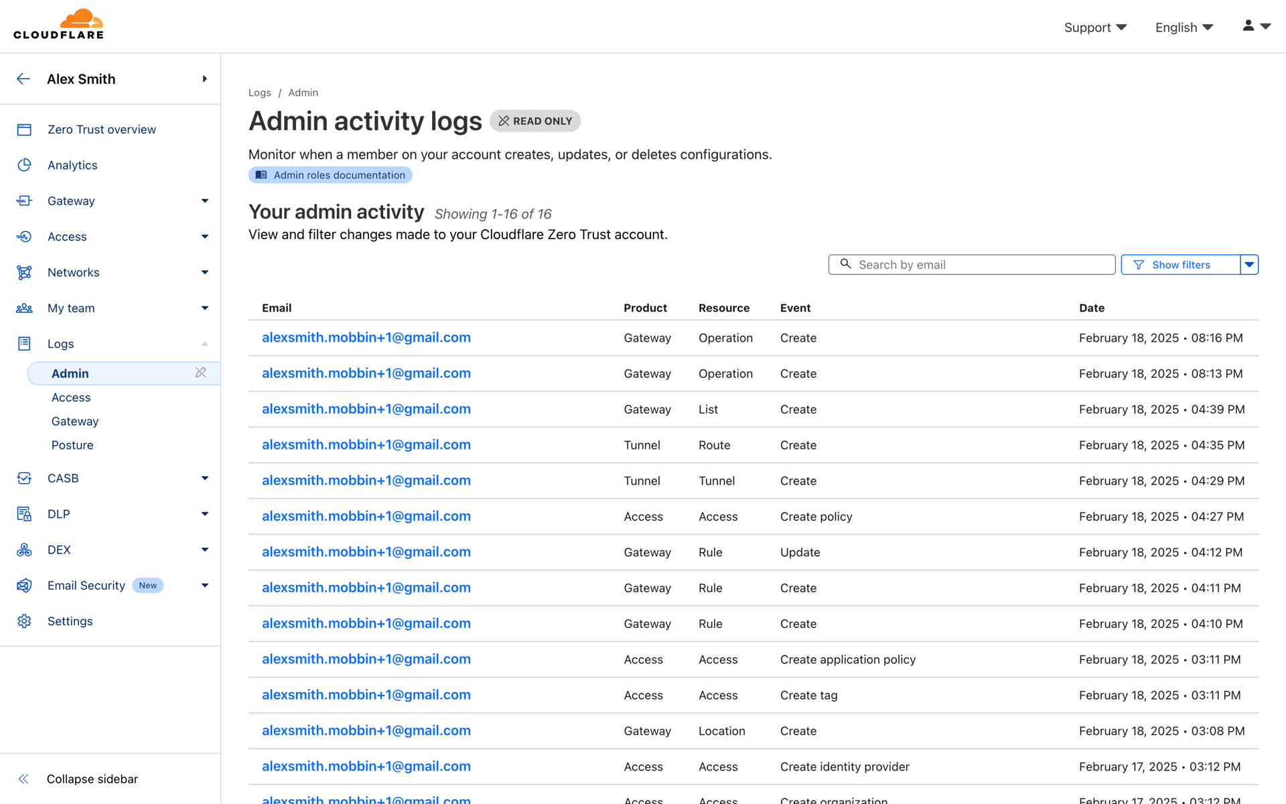The height and width of the screenshot is (804, 1286).
Task: Expand the Alex Smith account switcher arrow
Action: click(x=204, y=79)
